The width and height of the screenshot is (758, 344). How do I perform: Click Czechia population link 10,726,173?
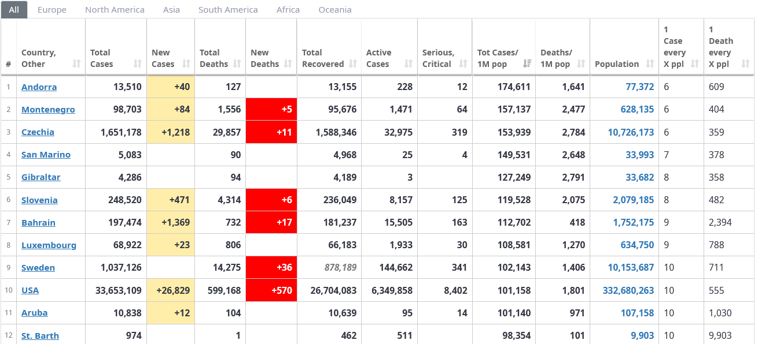[631, 132]
